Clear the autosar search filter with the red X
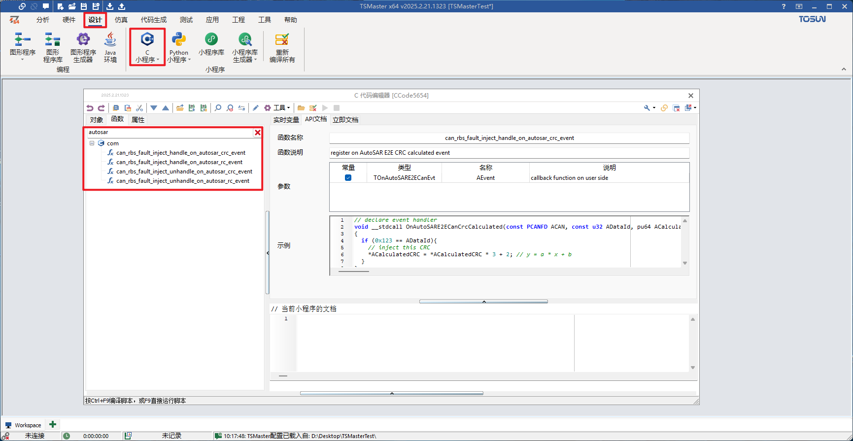The width and height of the screenshot is (853, 441). tap(258, 133)
